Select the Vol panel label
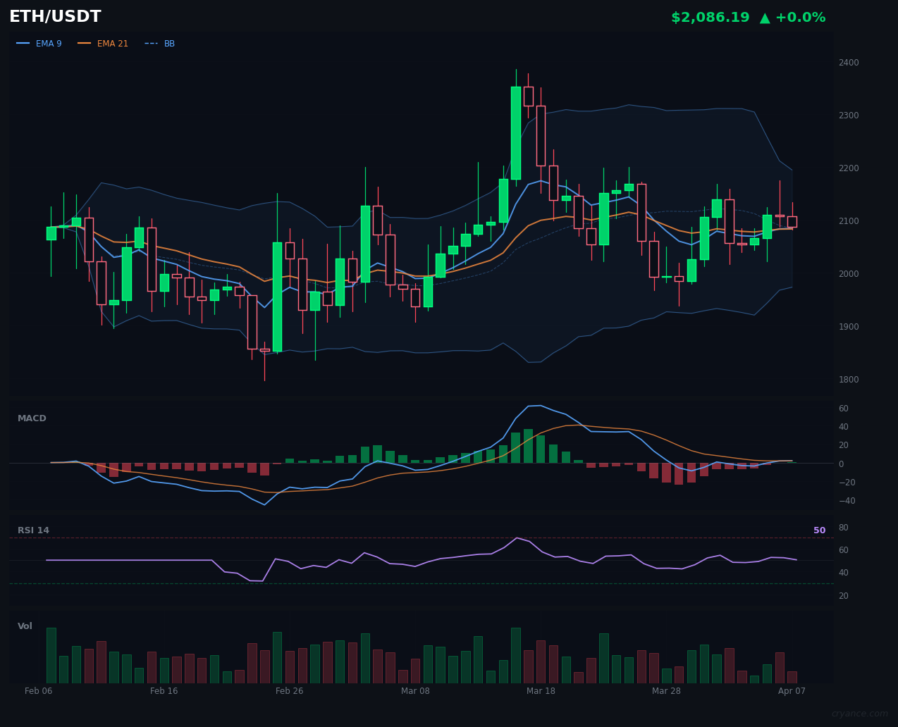Image resolution: width=898 pixels, height=727 pixels. point(25,626)
